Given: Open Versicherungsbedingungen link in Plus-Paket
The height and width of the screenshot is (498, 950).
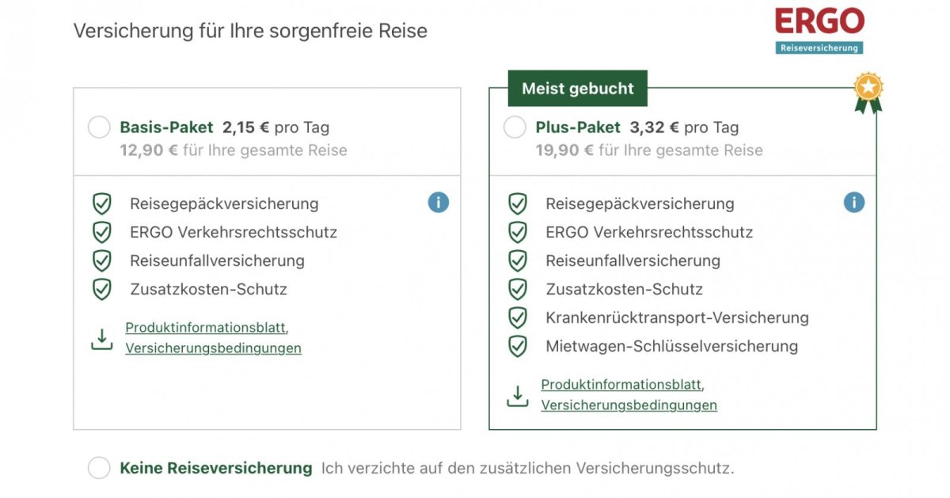Looking at the screenshot, I should [x=629, y=405].
